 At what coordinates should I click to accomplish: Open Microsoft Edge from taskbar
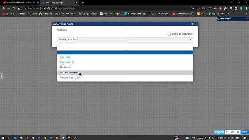[51, 138]
